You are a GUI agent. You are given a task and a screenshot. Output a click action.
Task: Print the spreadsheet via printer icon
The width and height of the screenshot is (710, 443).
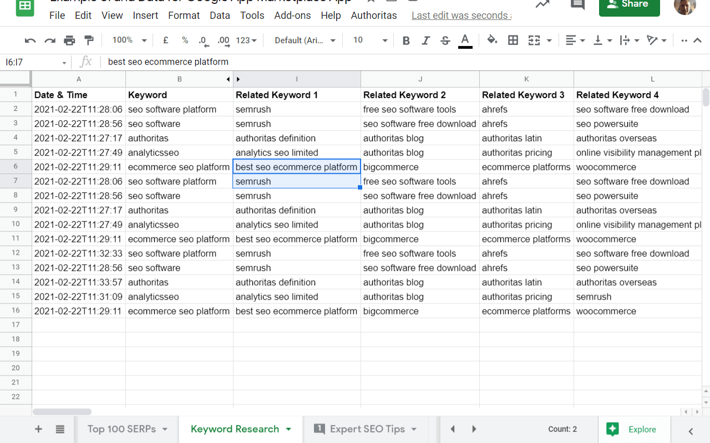[69, 40]
